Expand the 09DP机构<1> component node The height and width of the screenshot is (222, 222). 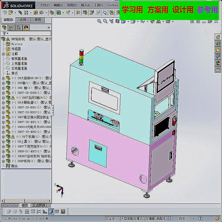pyautogui.click(x=3, y=161)
